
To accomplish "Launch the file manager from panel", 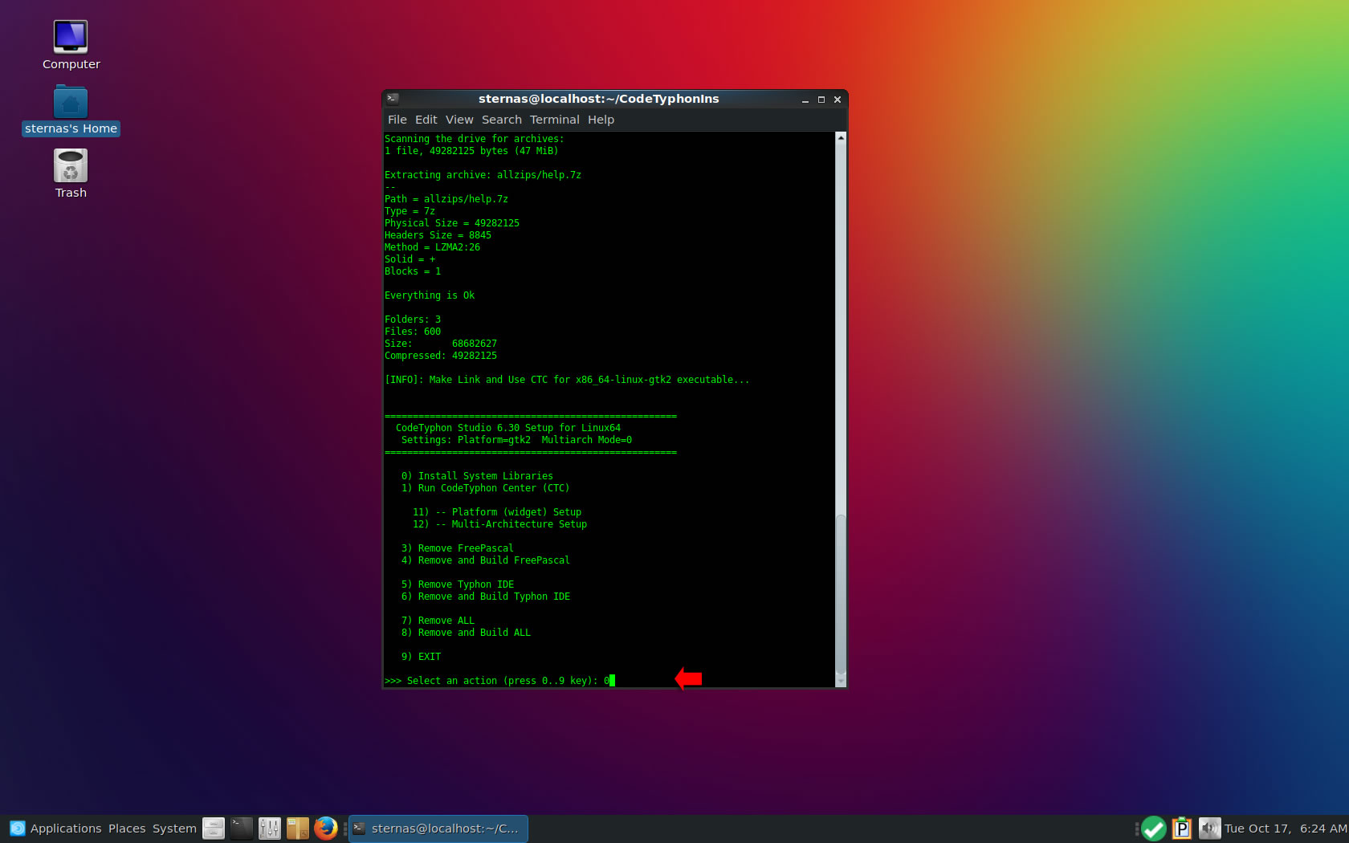I will pos(214,829).
